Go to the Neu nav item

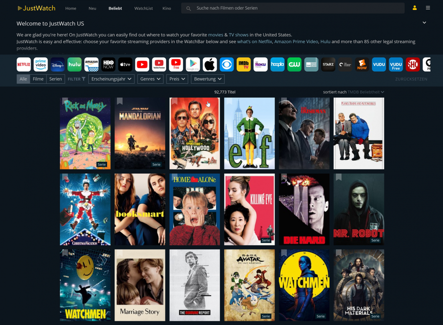(92, 8)
